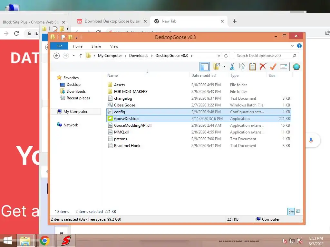Viewport: 330px width, 247px height.
Task: Open a new Chrome tab with plus
Action: (235, 21)
